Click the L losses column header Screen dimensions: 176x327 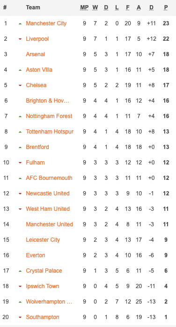117,7
